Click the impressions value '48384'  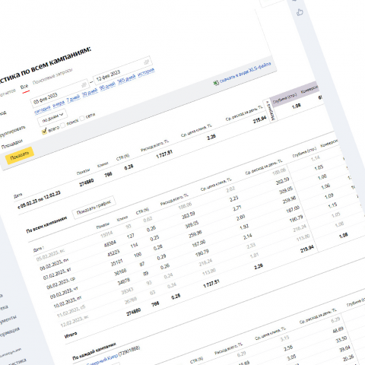tap(110, 244)
